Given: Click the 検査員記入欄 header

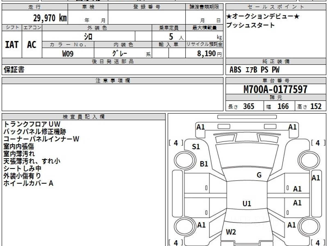Looking at the screenshot, I should pos(84,117).
